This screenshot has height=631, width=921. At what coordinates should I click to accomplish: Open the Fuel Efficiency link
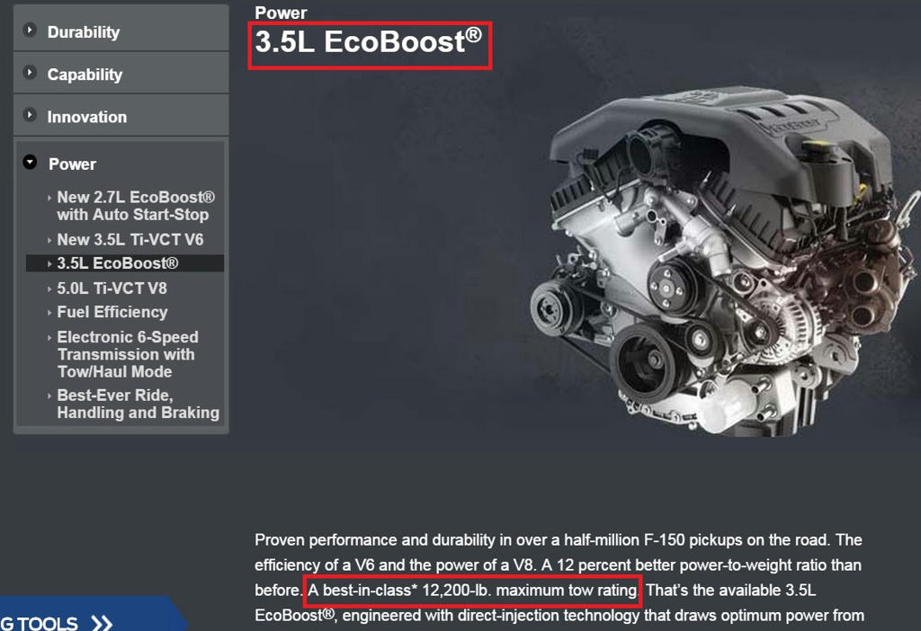[x=112, y=312]
